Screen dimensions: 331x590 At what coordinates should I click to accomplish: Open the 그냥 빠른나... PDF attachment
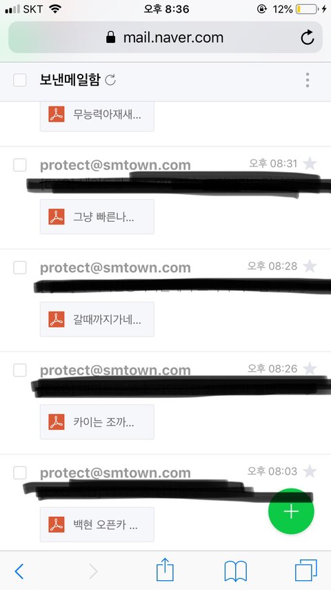[97, 217]
